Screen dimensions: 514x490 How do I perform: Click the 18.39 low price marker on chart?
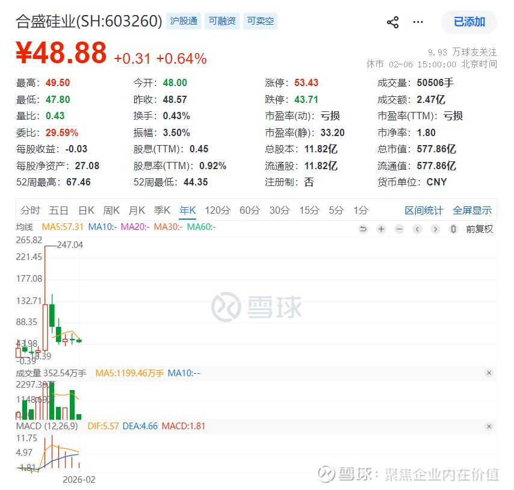point(41,356)
